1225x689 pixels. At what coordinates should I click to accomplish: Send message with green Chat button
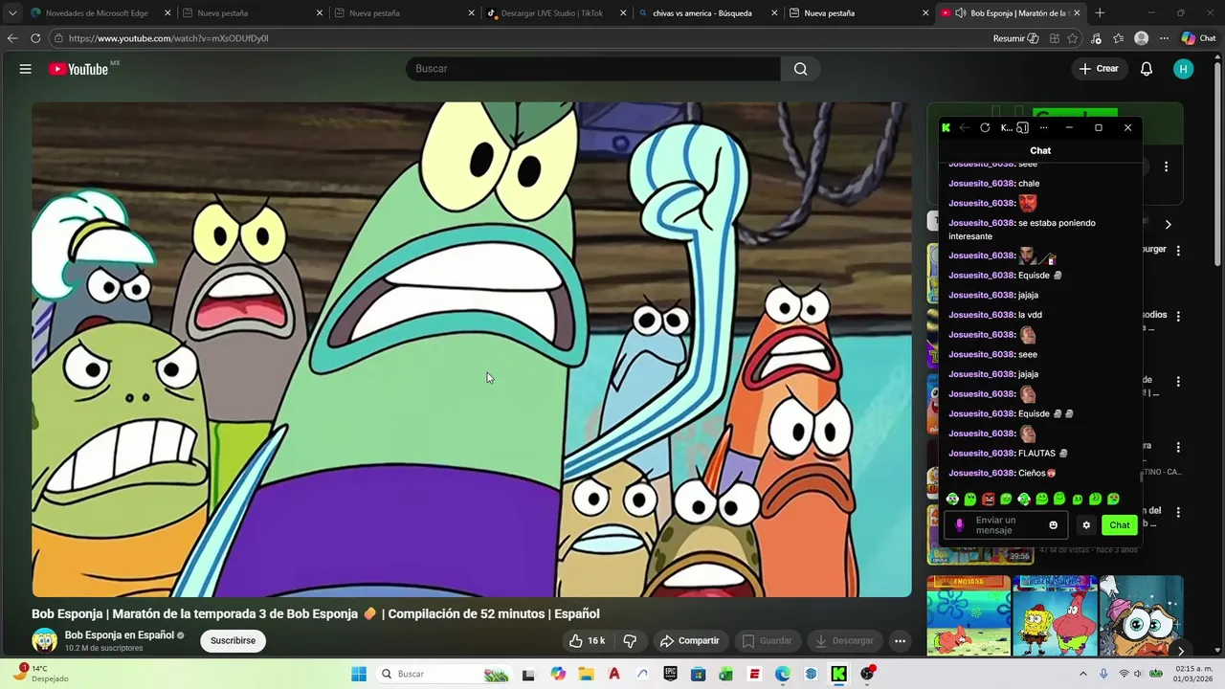1120,525
